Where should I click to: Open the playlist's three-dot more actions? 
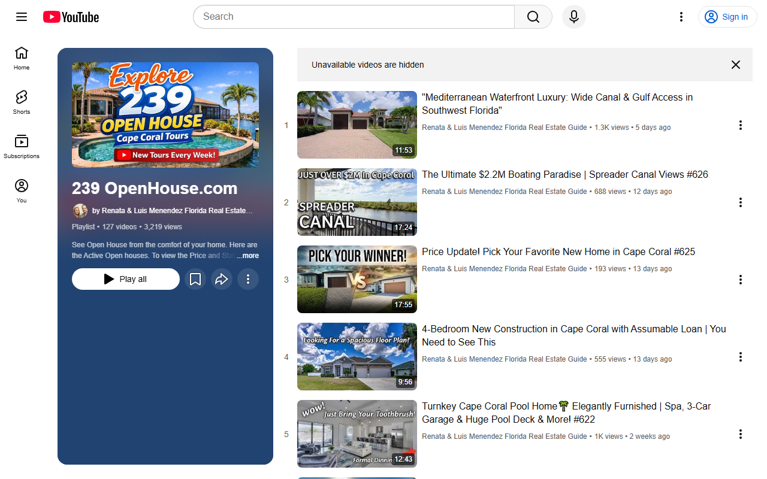pos(248,279)
